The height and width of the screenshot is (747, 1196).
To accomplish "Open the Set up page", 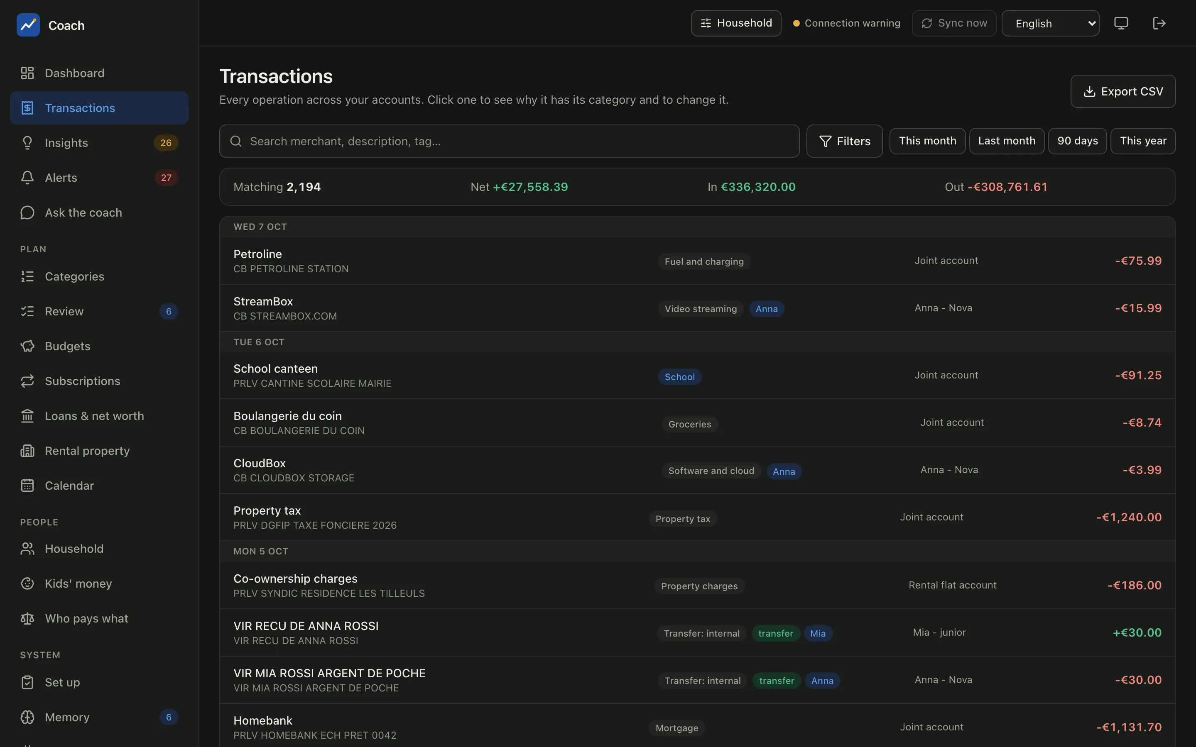I will point(99,682).
